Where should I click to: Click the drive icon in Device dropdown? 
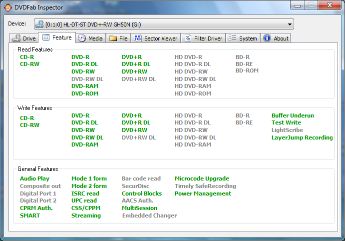click(x=39, y=24)
